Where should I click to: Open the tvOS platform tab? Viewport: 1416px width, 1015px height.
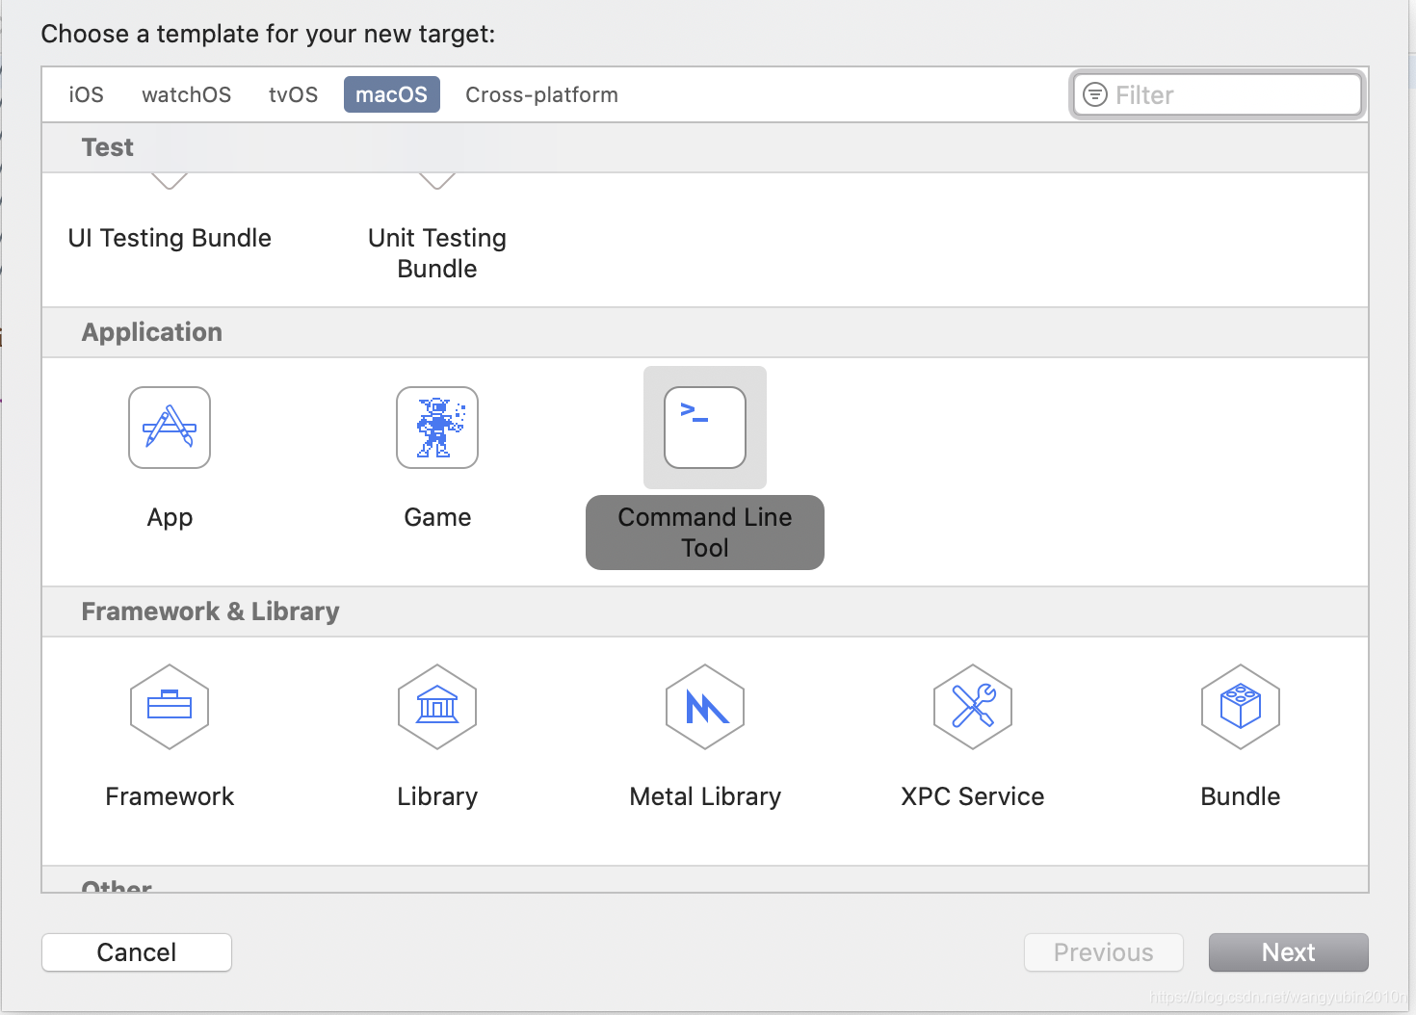point(293,94)
